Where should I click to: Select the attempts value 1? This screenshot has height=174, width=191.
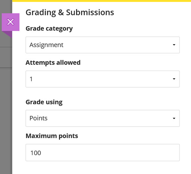(31, 79)
